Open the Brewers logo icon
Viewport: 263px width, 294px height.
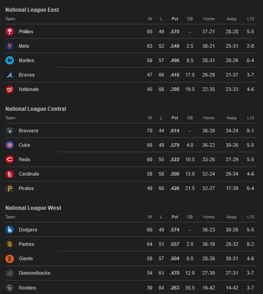(9, 131)
